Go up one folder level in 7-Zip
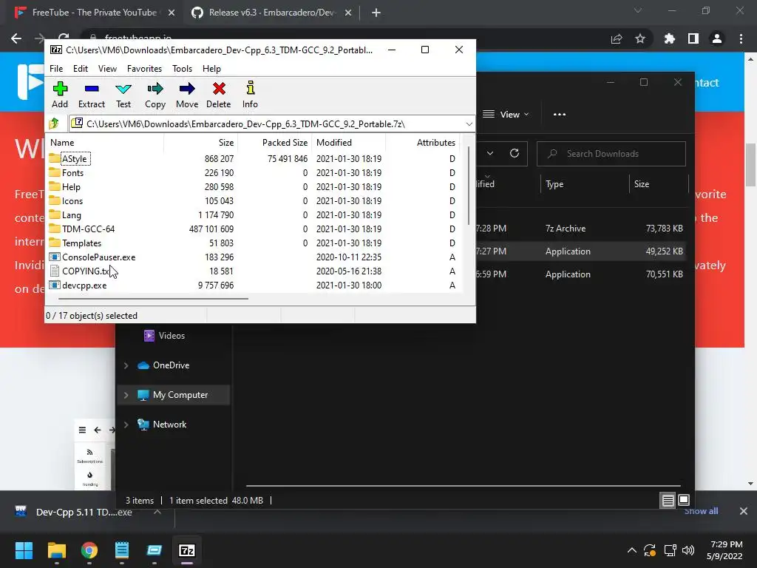 54,124
